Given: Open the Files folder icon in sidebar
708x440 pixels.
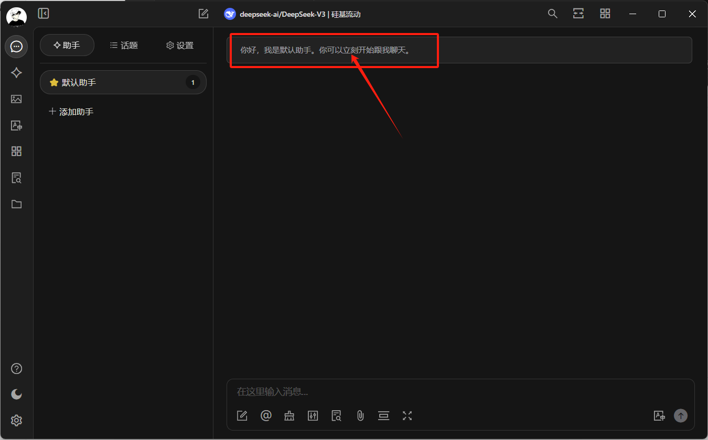Looking at the screenshot, I should pyautogui.click(x=16, y=204).
